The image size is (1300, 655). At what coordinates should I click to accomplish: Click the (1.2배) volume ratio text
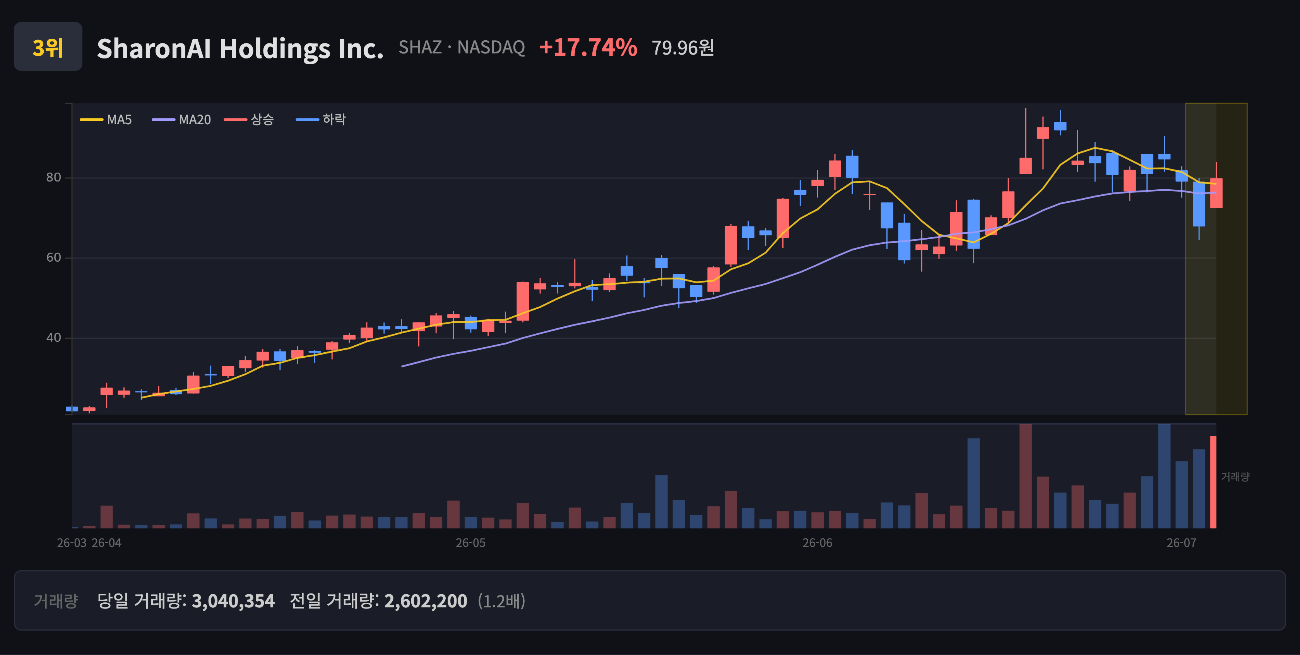pos(502,601)
